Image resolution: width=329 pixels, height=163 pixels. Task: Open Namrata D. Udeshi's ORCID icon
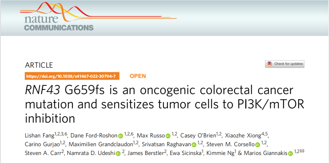[x=118, y=153]
